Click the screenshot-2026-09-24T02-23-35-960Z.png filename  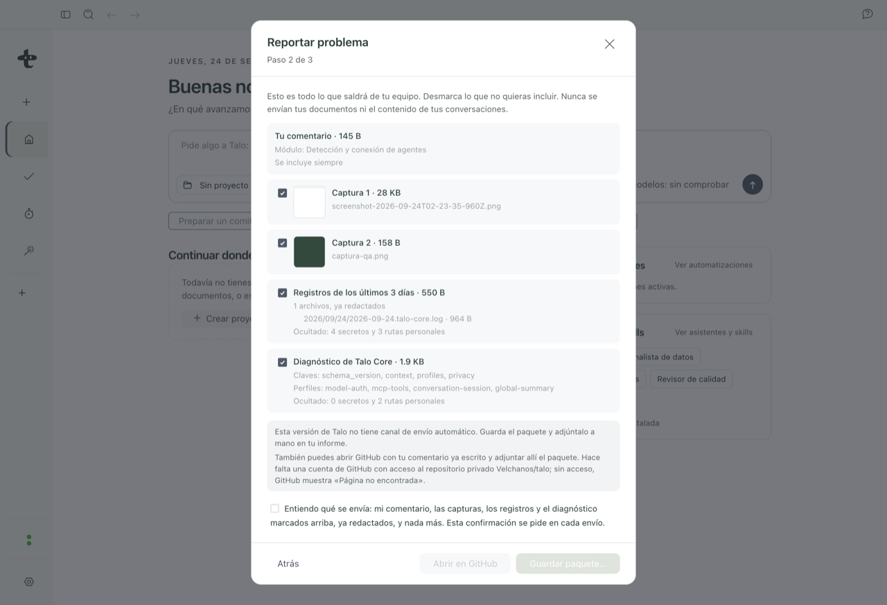416,206
